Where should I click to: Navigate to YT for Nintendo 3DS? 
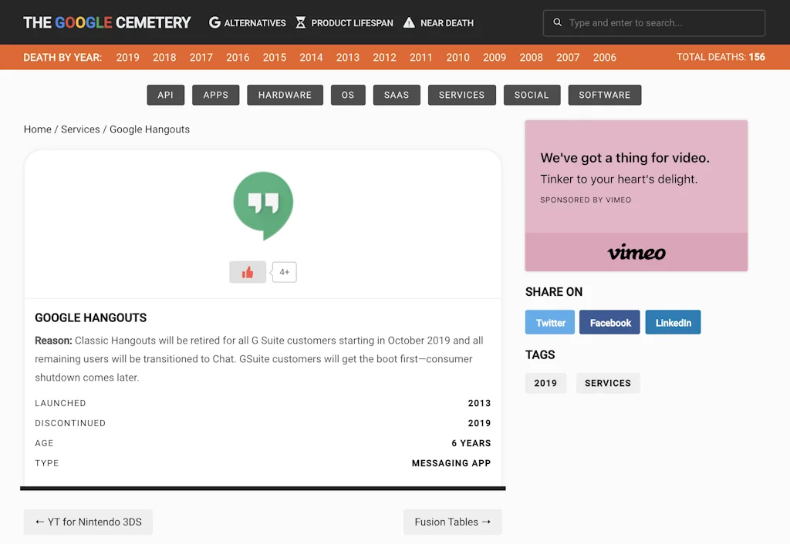coord(88,522)
